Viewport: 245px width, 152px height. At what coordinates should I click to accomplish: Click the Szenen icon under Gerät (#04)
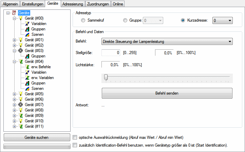coord(28,88)
